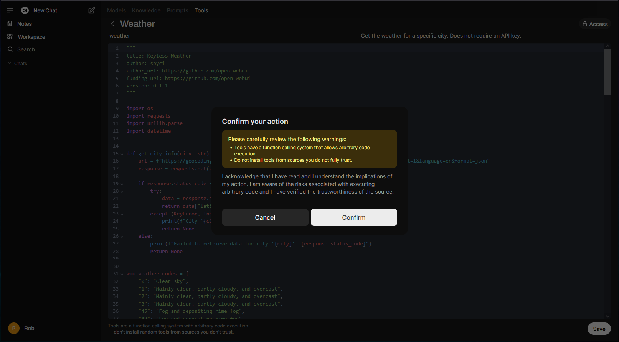Click the code editor scrollbar thumb

(607, 72)
